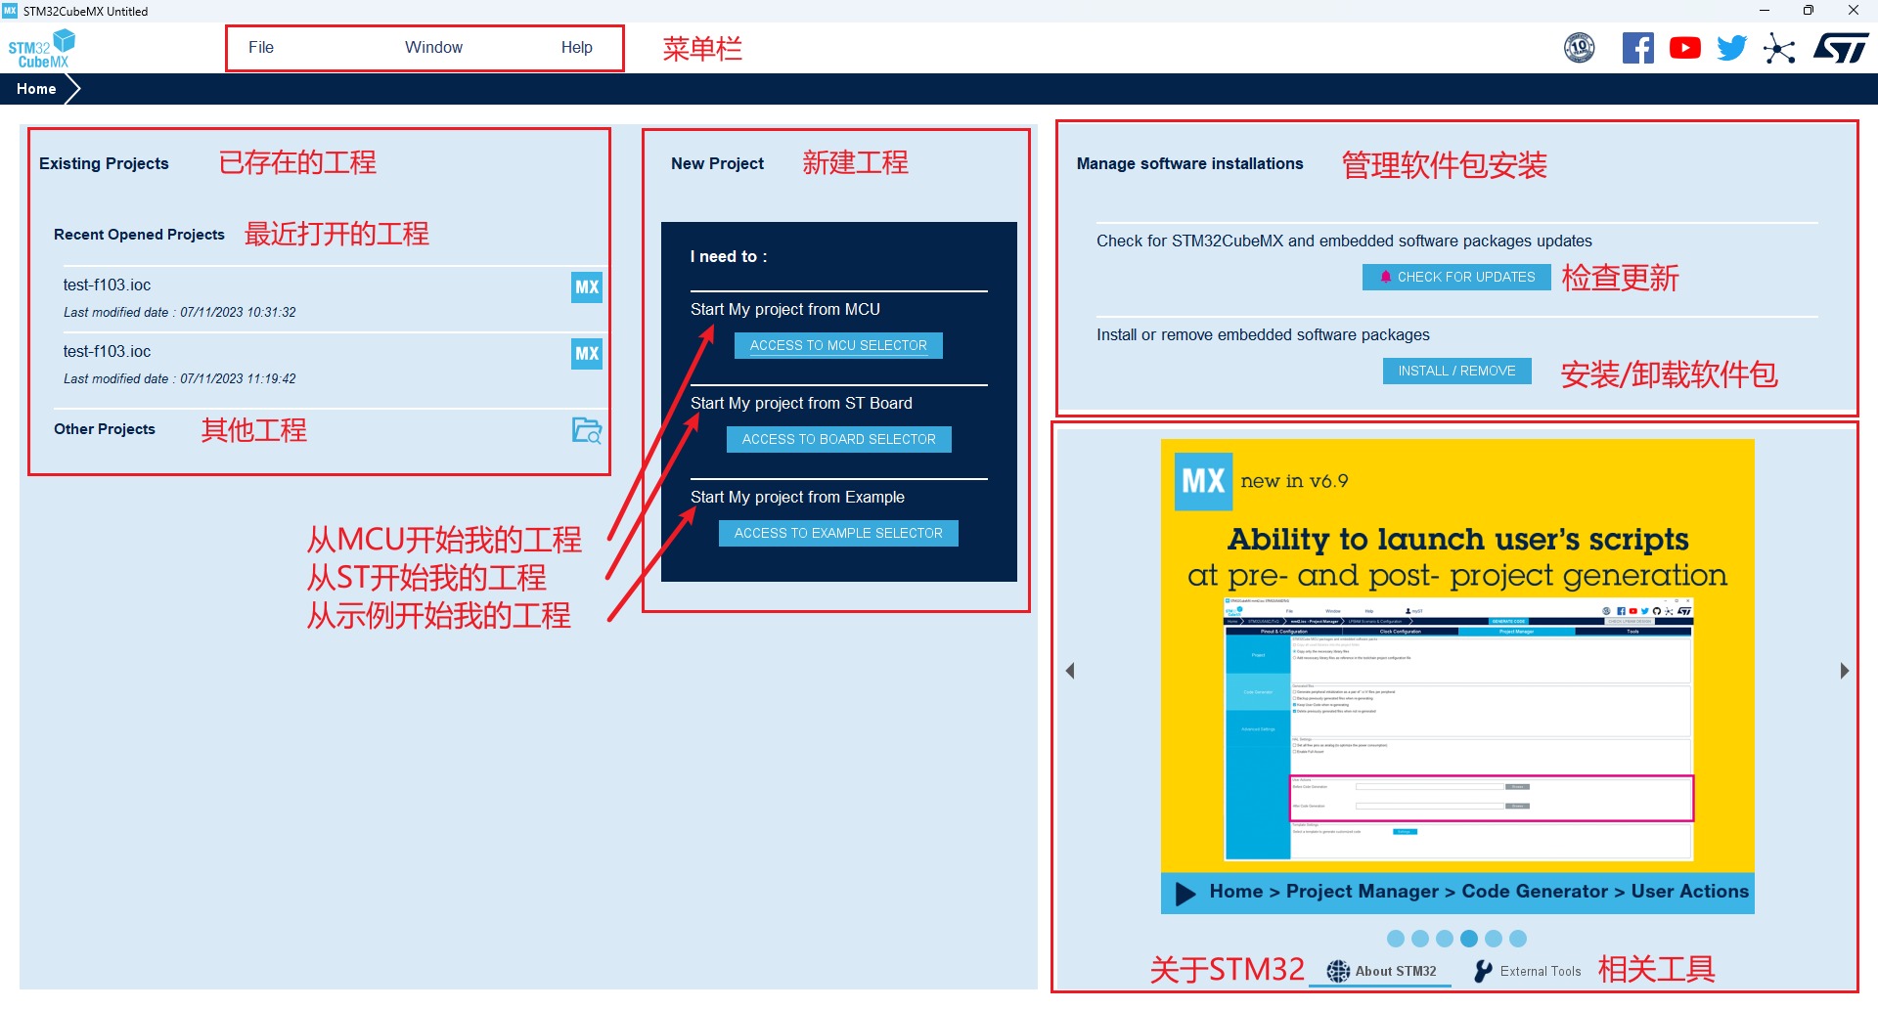Click Access to MCU Selector button
The width and height of the screenshot is (1878, 1009).
[x=838, y=345]
